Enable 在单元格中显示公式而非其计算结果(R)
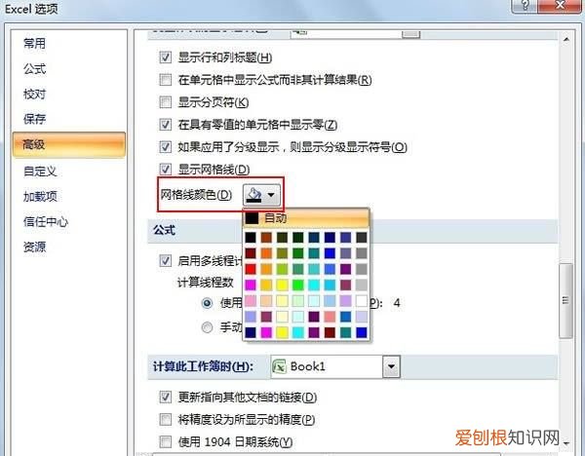 [166, 80]
